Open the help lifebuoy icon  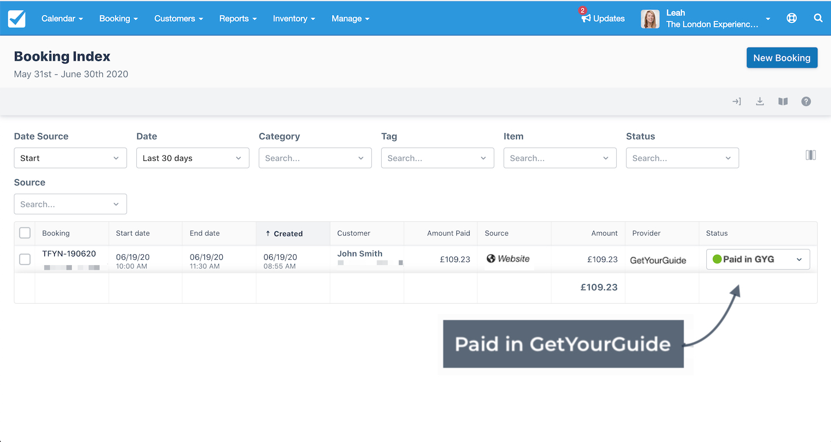792,18
